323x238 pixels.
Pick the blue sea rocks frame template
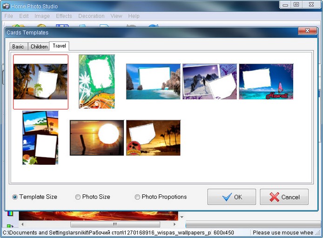(153, 81)
